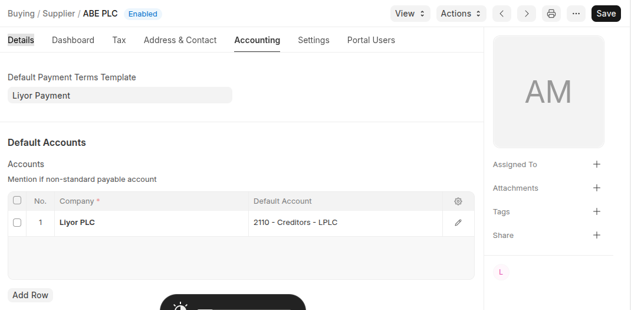Image resolution: width=631 pixels, height=310 pixels.
Task: Save the supplier document
Action: point(606,14)
